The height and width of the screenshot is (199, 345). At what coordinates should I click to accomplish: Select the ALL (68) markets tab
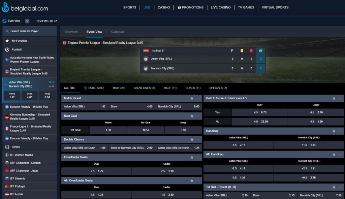69,88
